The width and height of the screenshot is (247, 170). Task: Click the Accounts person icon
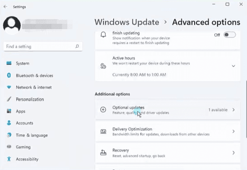(9, 123)
